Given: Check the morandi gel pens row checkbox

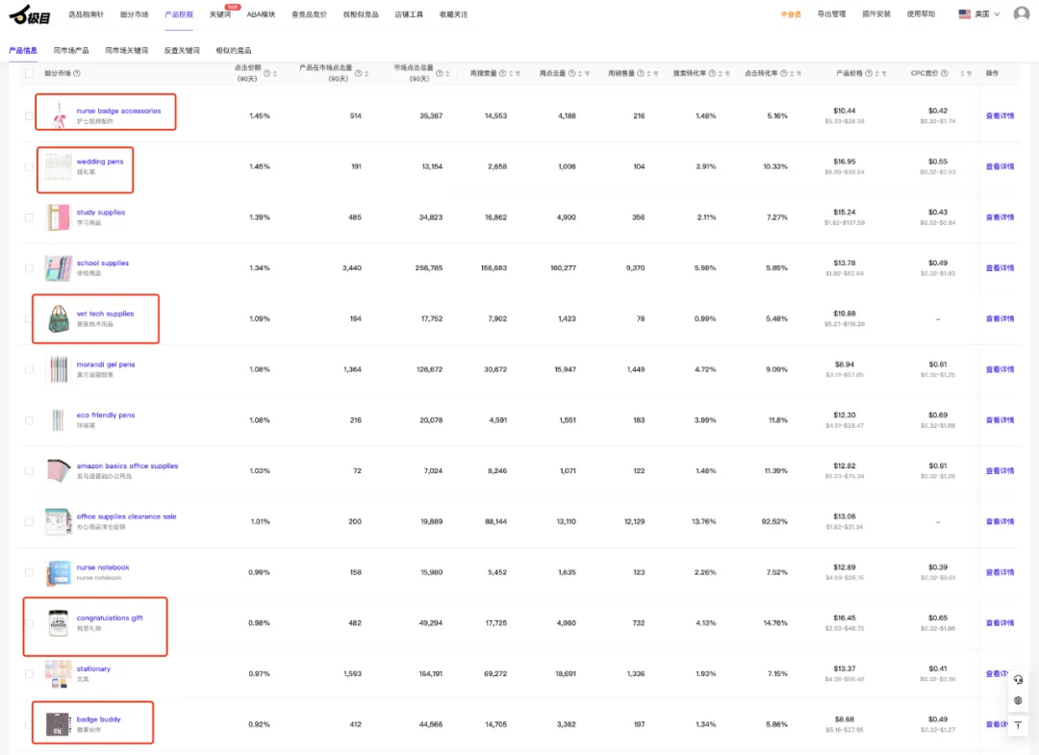Looking at the screenshot, I should (x=29, y=369).
